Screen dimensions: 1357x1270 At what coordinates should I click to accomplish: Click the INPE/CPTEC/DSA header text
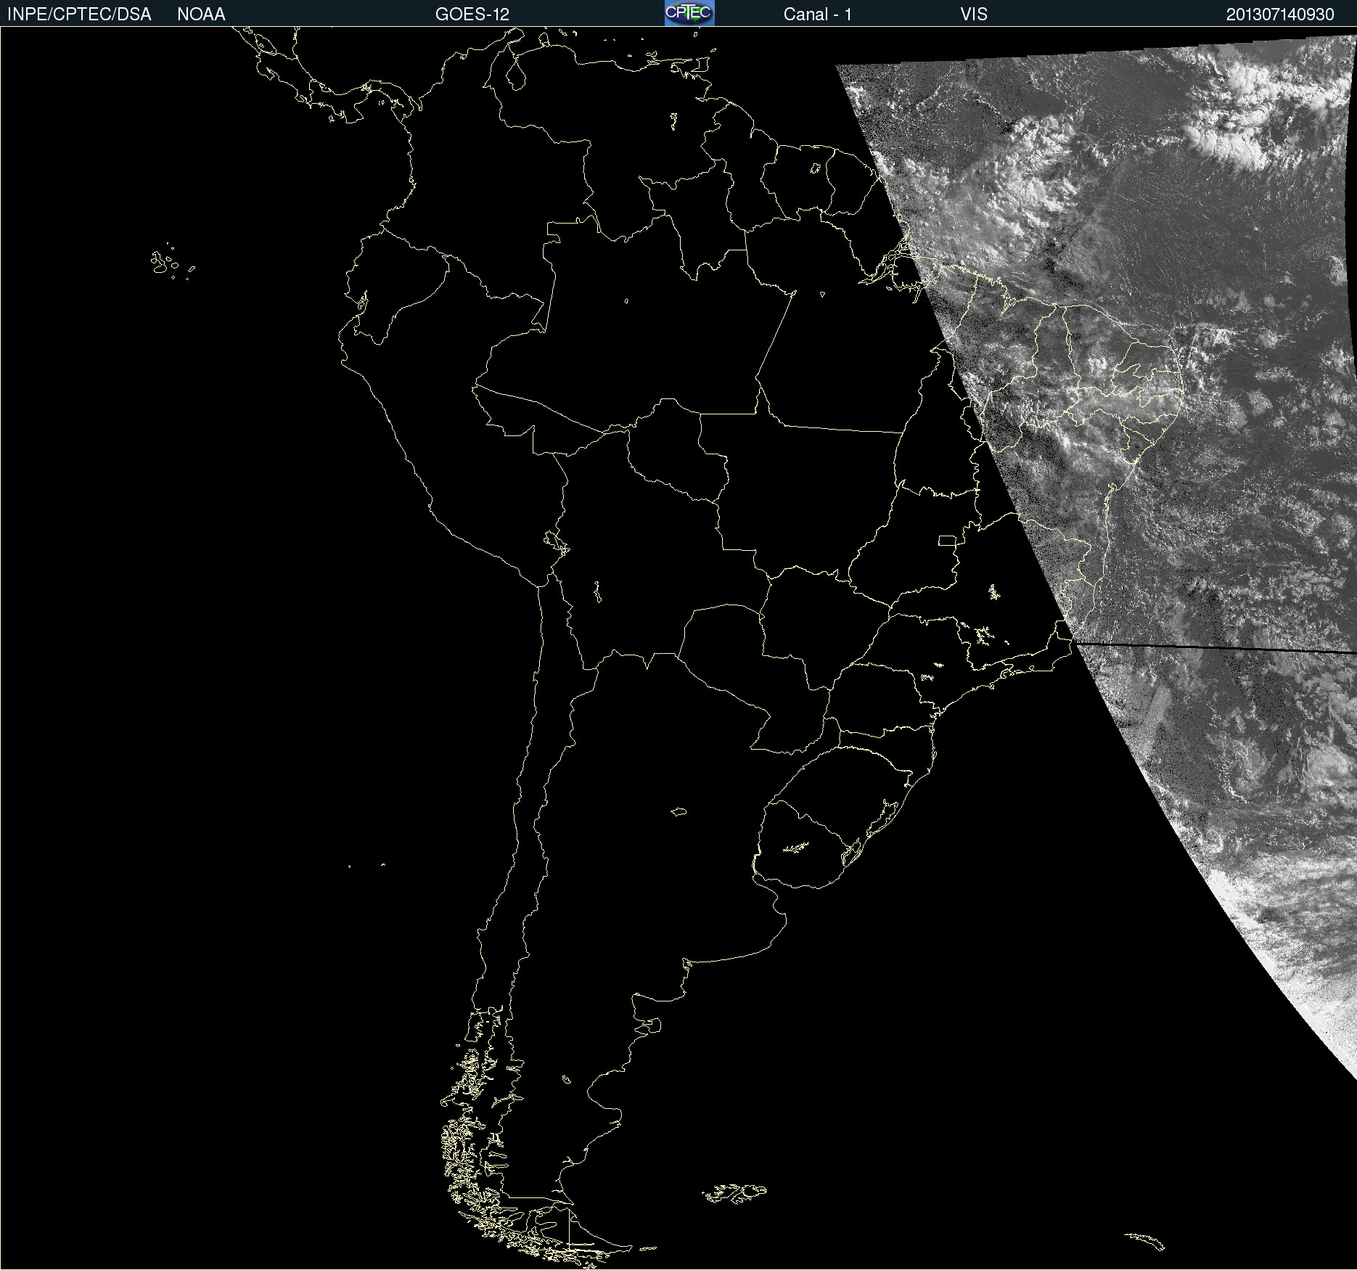tap(79, 15)
